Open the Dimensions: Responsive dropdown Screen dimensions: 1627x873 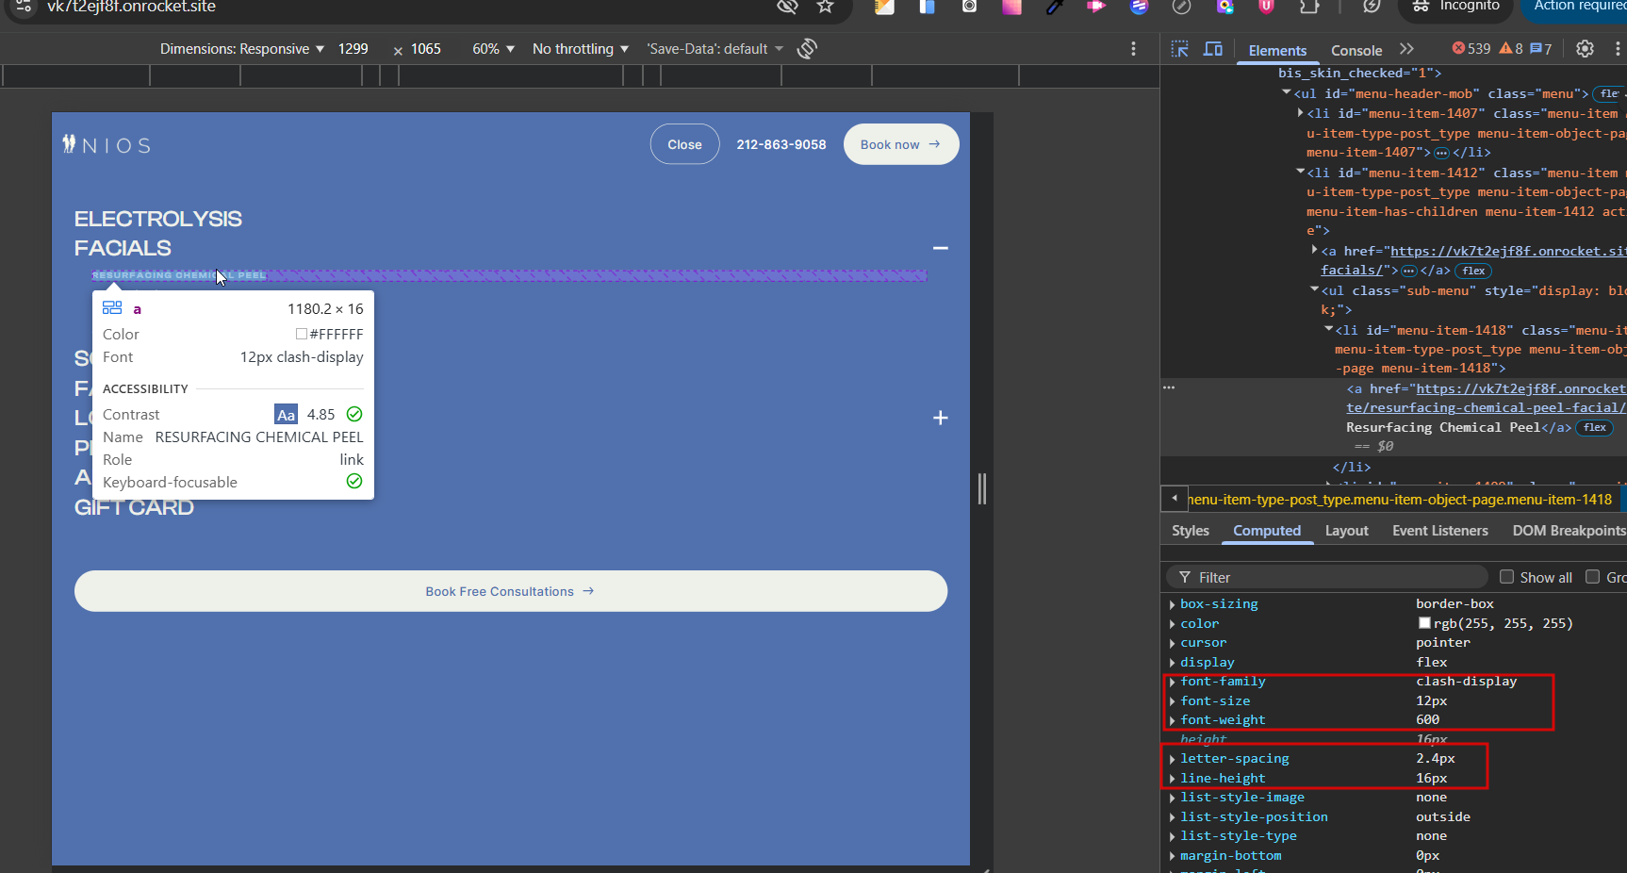241,49
